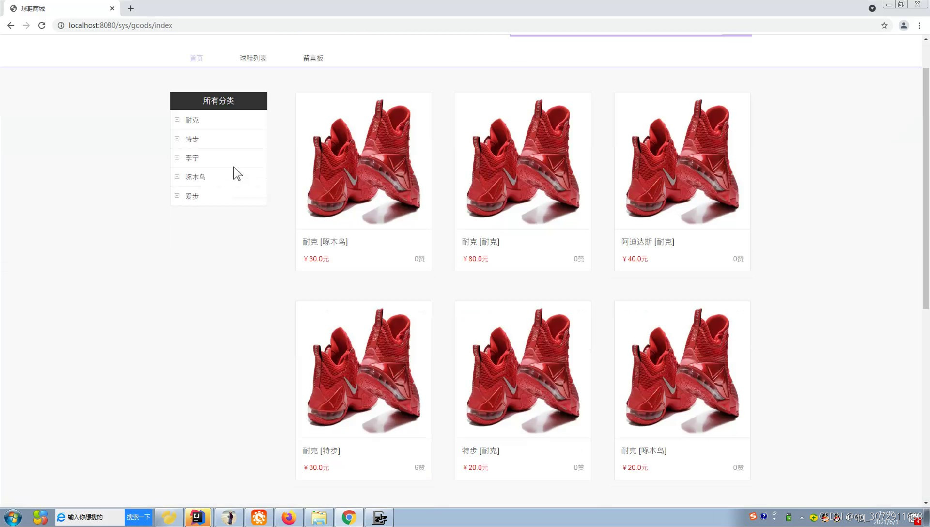Click the 特步 [耐克] product title
Viewport: 930px width, 527px height.
click(480, 450)
